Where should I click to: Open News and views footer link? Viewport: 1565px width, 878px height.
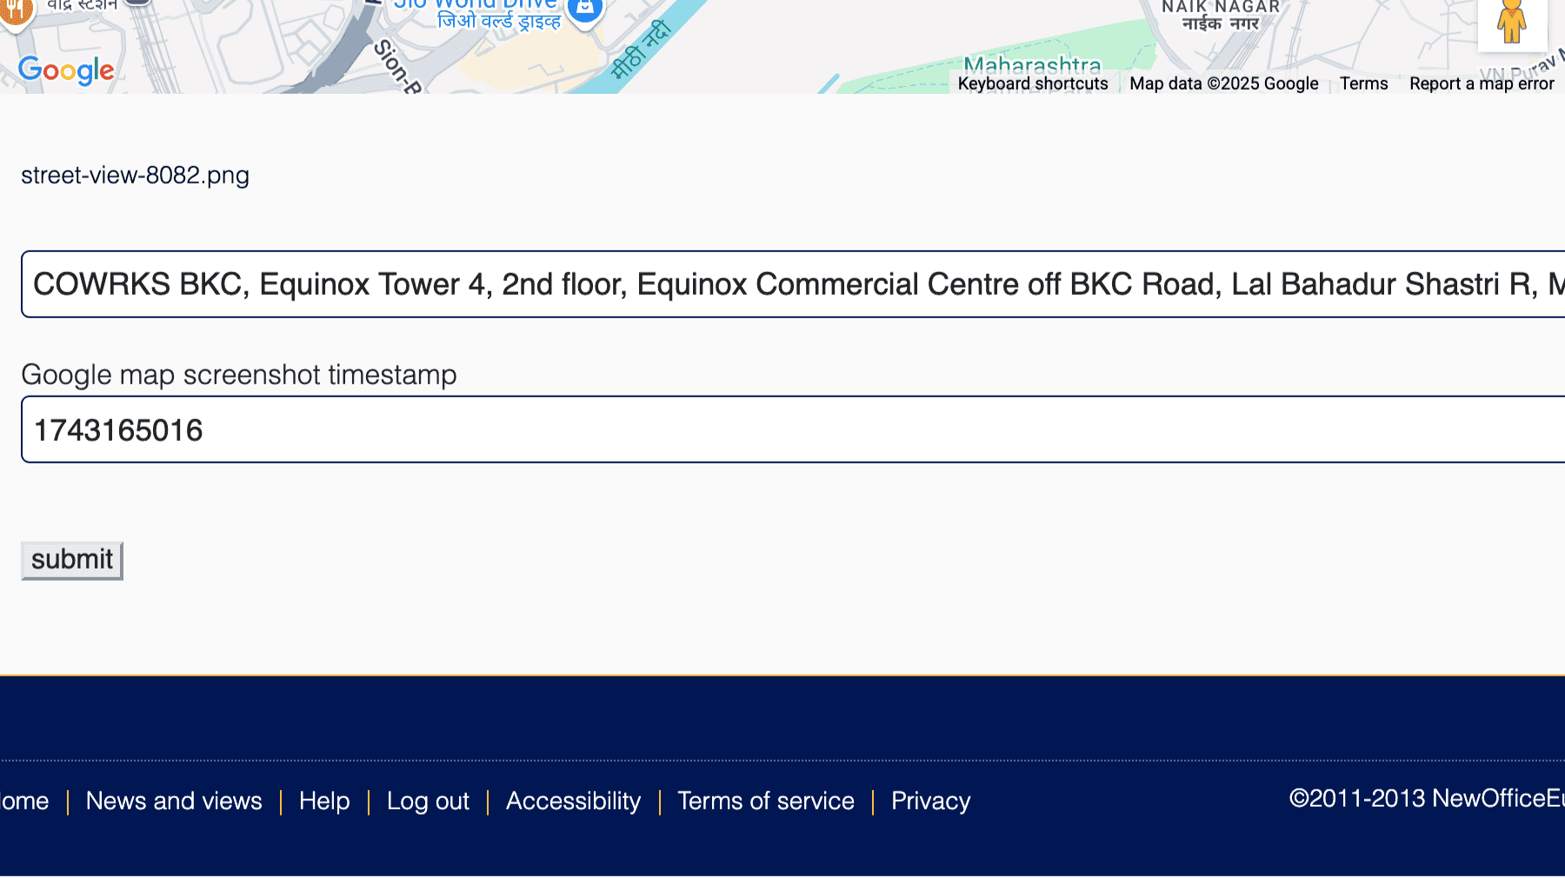174,801
